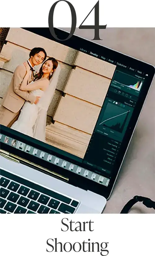Select the parametric curve icon in Tone Curve
Viewport: 155px width, 256px height.
(x=114, y=102)
